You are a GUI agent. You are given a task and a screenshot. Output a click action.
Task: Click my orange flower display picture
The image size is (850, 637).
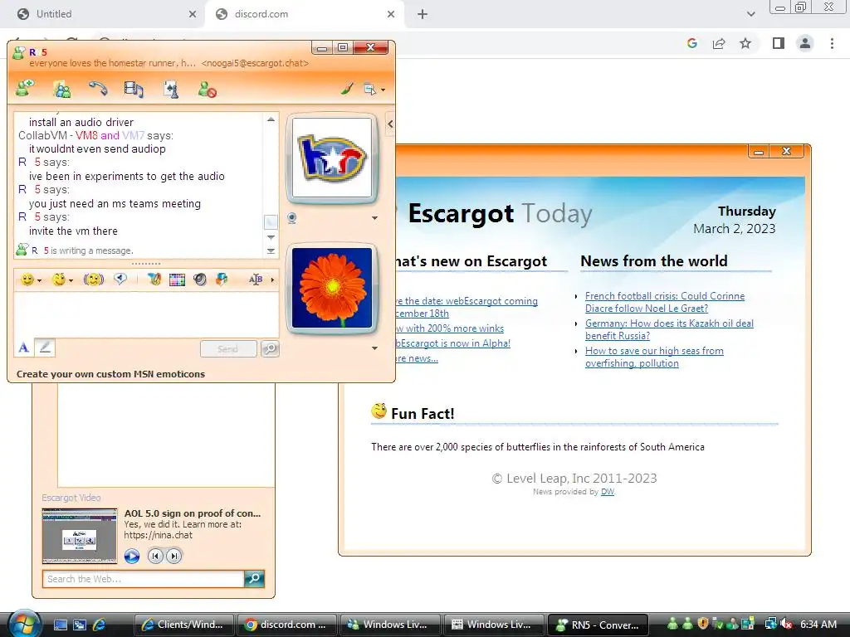tap(332, 288)
